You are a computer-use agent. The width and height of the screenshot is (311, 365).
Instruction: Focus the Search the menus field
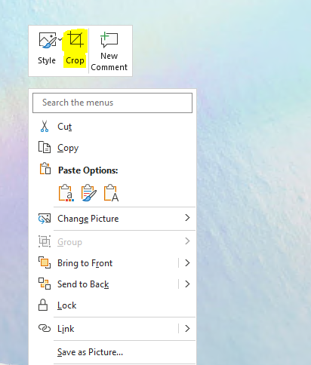coord(112,103)
